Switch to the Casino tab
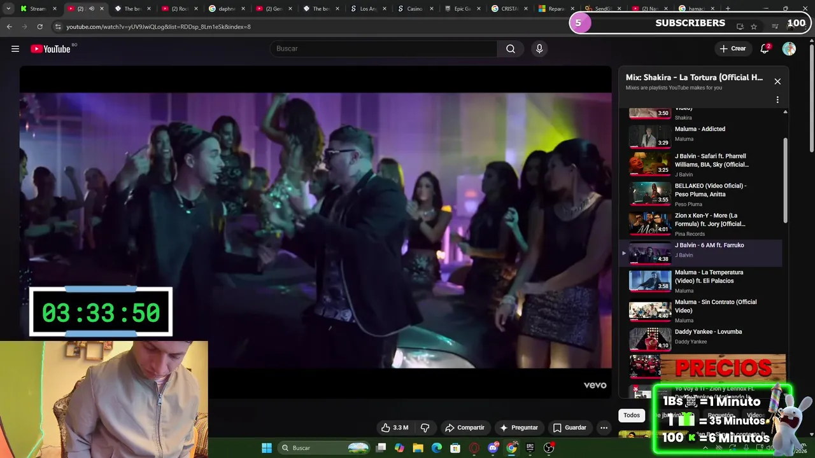 pyautogui.click(x=415, y=9)
